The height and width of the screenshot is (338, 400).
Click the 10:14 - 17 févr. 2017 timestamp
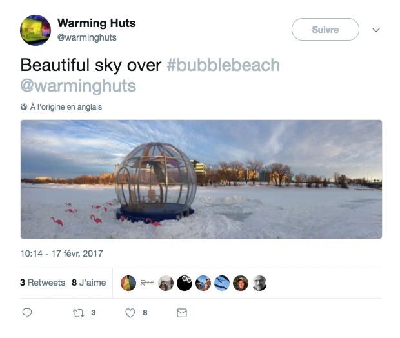point(61,253)
